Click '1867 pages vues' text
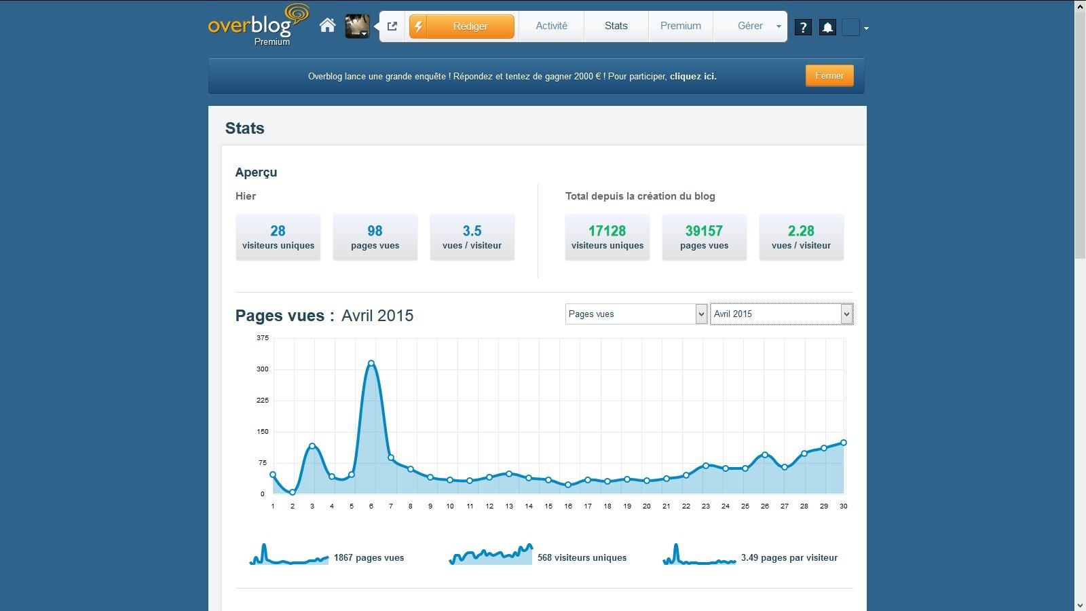 point(369,558)
